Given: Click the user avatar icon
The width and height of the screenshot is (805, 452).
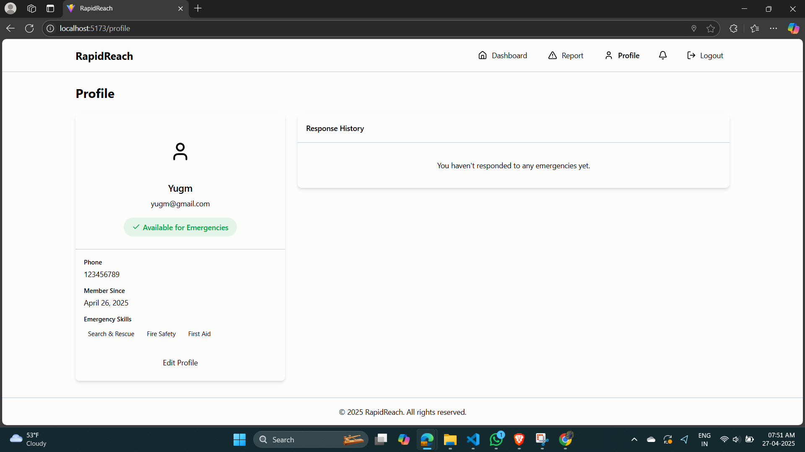Looking at the screenshot, I should (180, 152).
